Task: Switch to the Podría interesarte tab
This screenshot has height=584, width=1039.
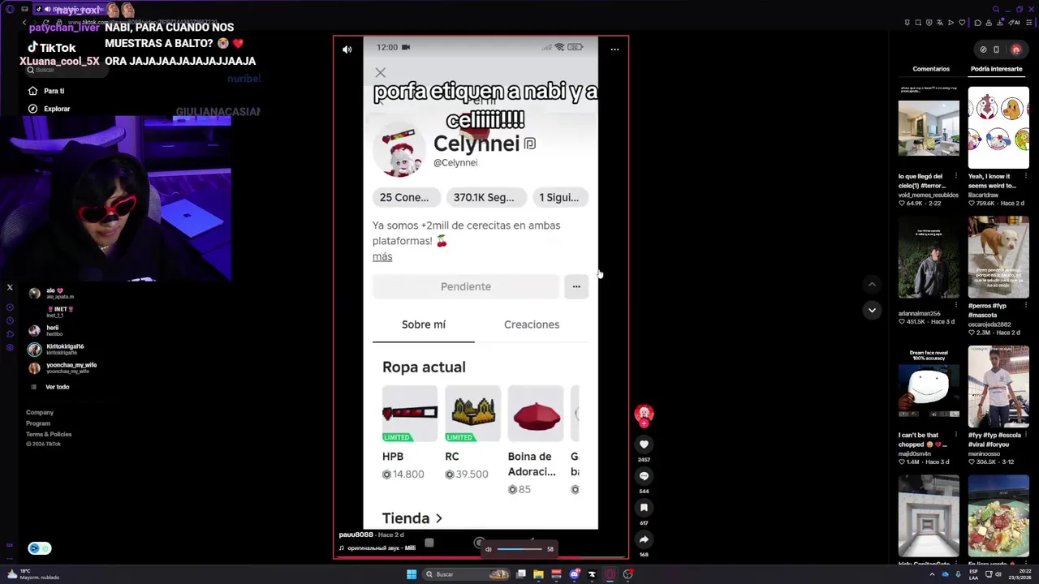Action: pos(996,69)
